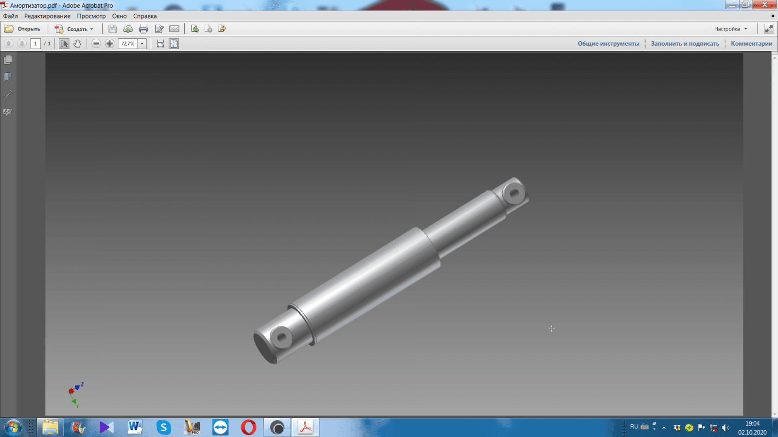The image size is (778, 437).
Task: Click the Открыть button
Action: tap(23, 29)
